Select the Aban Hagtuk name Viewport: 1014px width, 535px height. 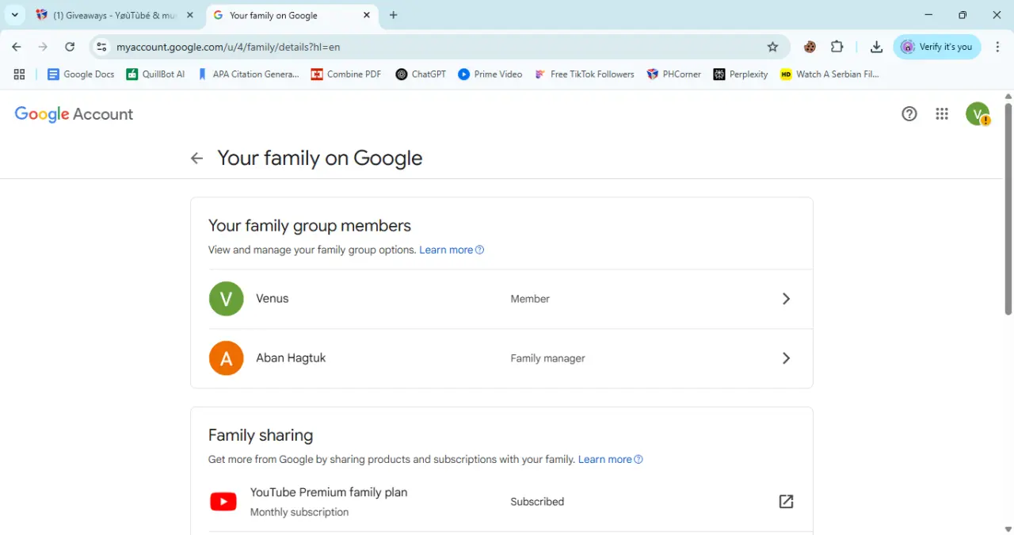point(291,358)
